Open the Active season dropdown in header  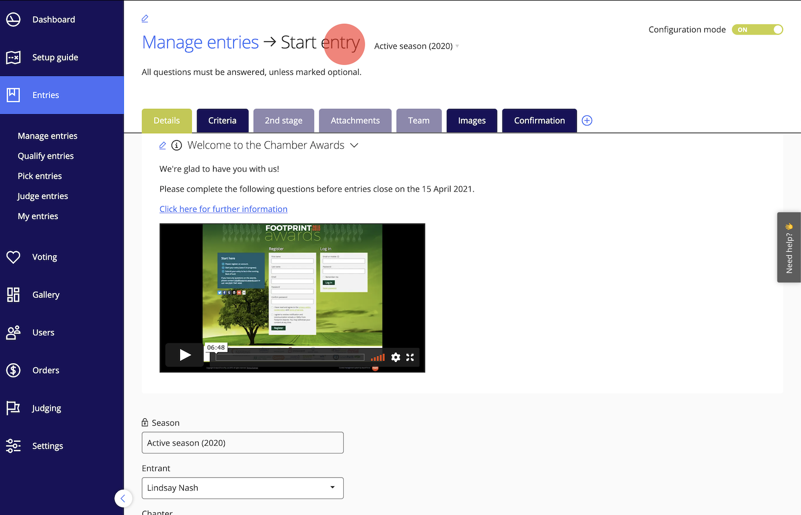[x=416, y=46]
